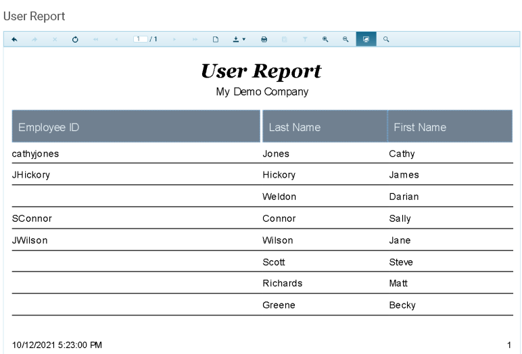Click the first name Matt
The height and width of the screenshot is (354, 522).
398,283
